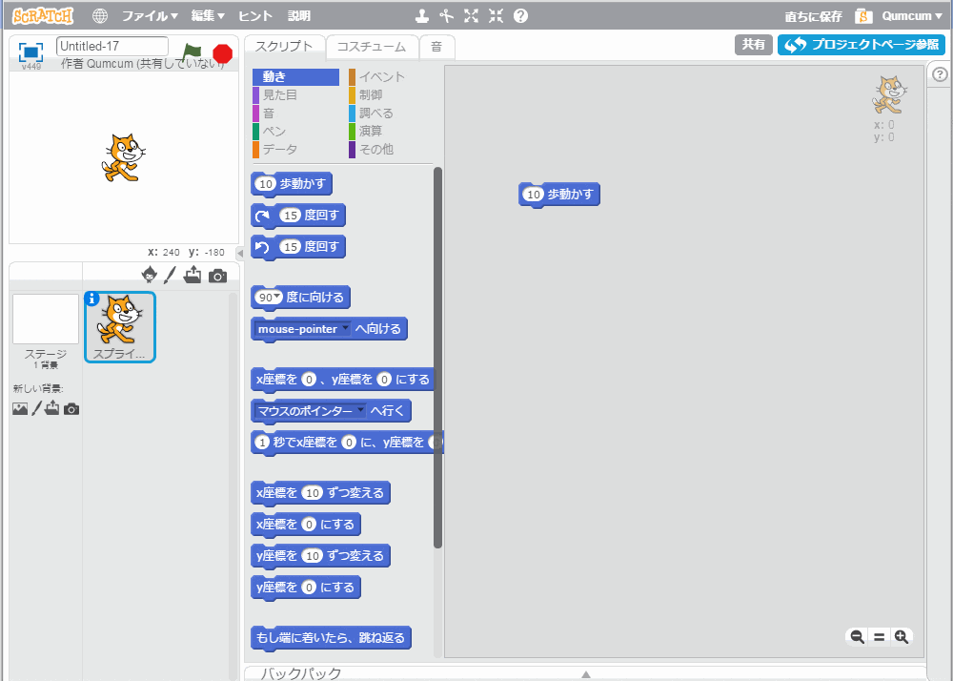
Task: Select the Grow sprite tool
Action: click(x=471, y=16)
